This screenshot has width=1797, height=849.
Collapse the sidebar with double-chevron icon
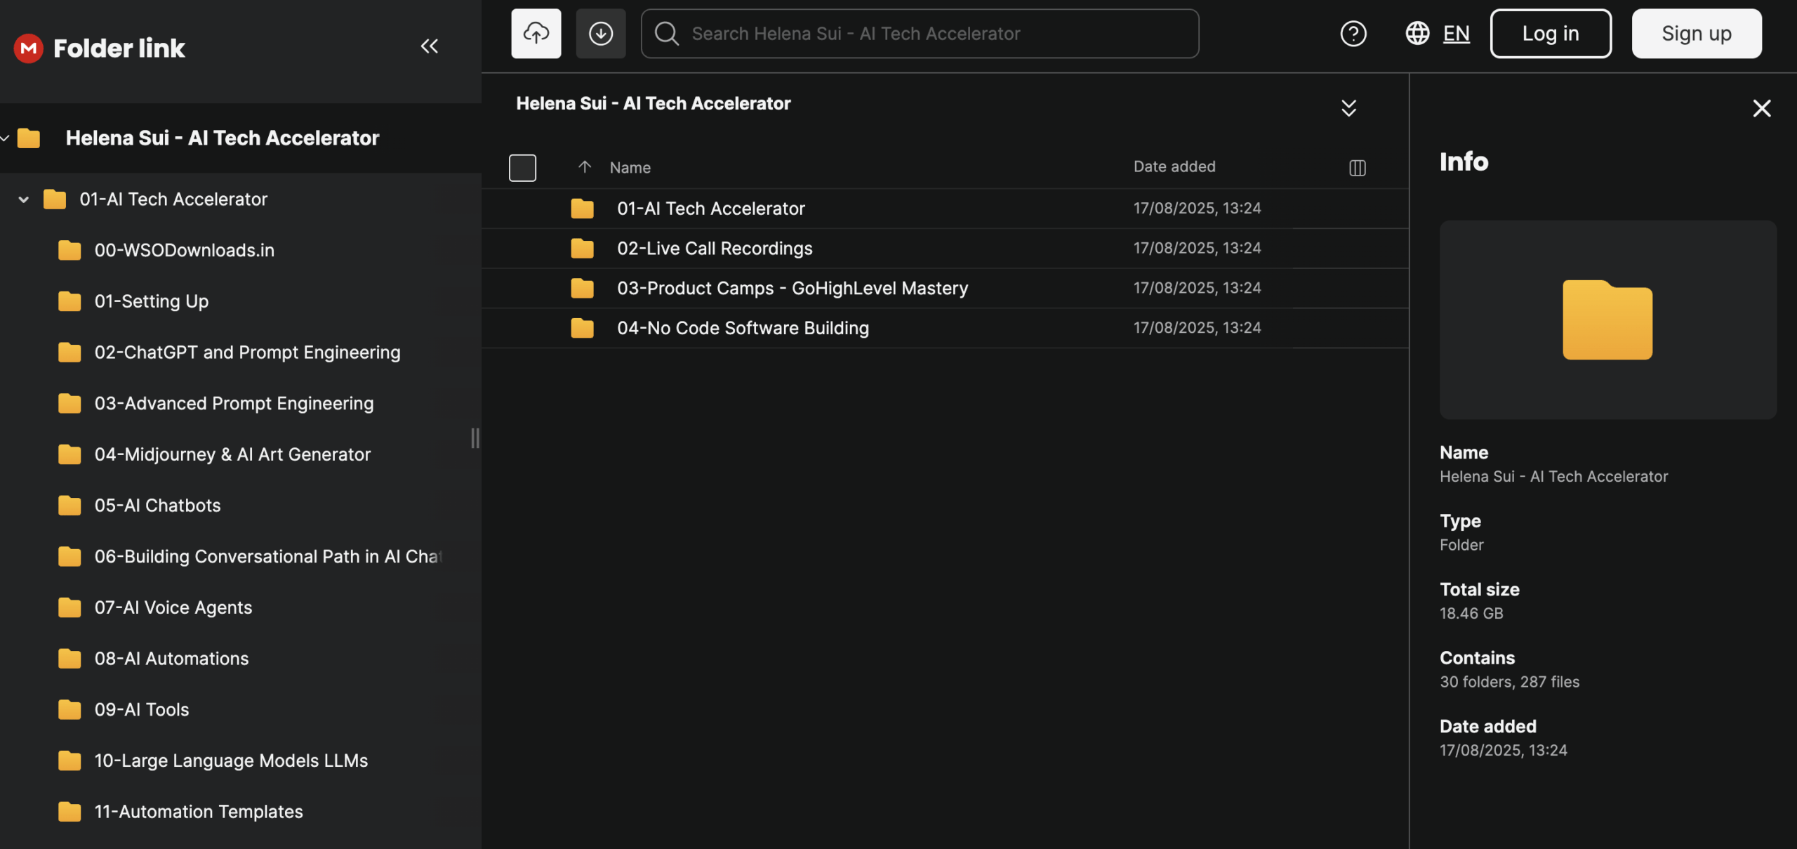429,46
